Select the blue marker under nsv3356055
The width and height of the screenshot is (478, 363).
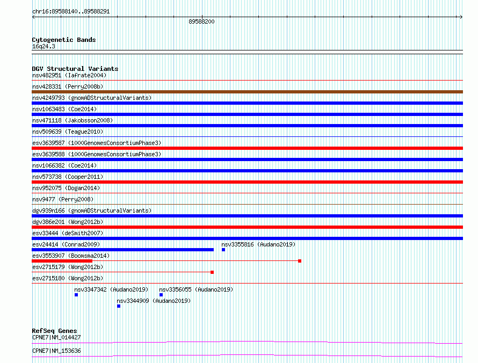coord(161,295)
